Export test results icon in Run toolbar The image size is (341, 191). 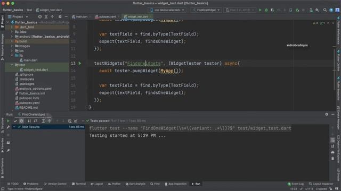[x=76, y=121]
